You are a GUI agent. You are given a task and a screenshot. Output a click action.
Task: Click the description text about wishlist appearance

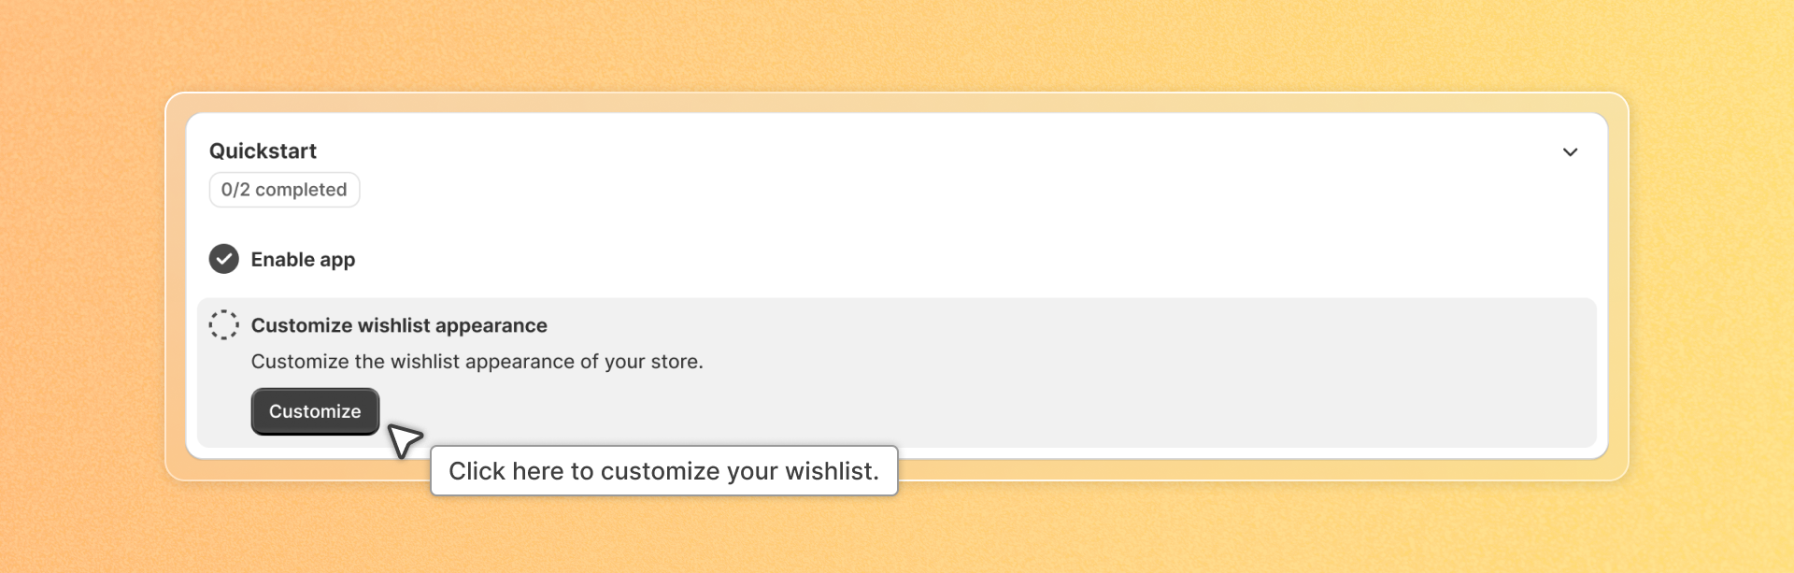pyautogui.click(x=477, y=362)
